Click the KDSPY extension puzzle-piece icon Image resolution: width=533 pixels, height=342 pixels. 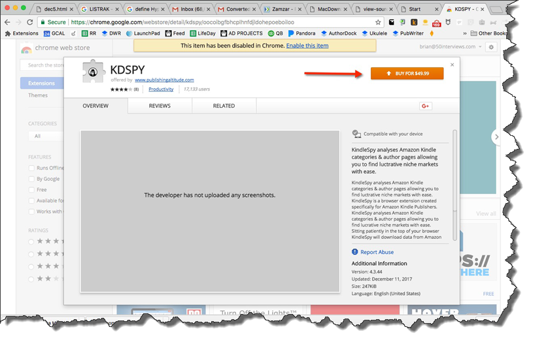click(93, 71)
